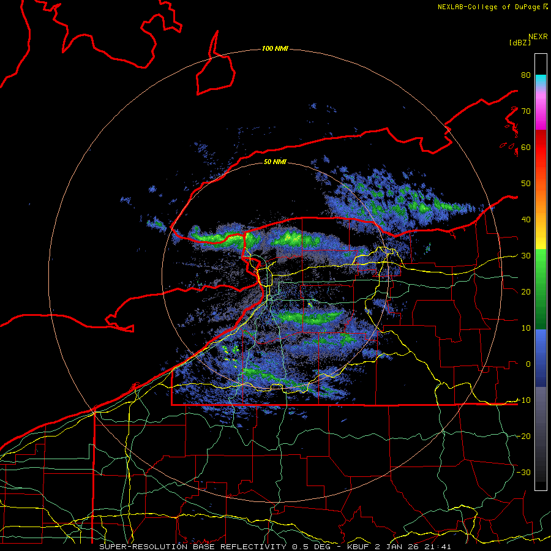Click the 20 value on the dBZ scale
Image resolution: width=551 pixels, height=551 pixels.
526,292
